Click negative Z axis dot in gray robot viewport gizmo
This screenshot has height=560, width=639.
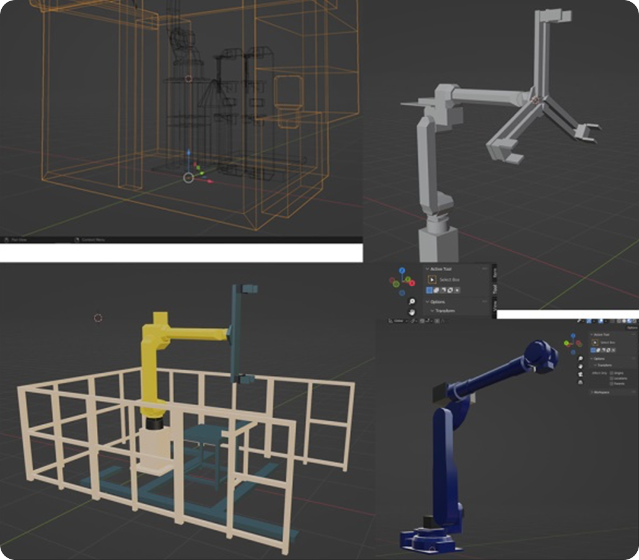click(402, 293)
